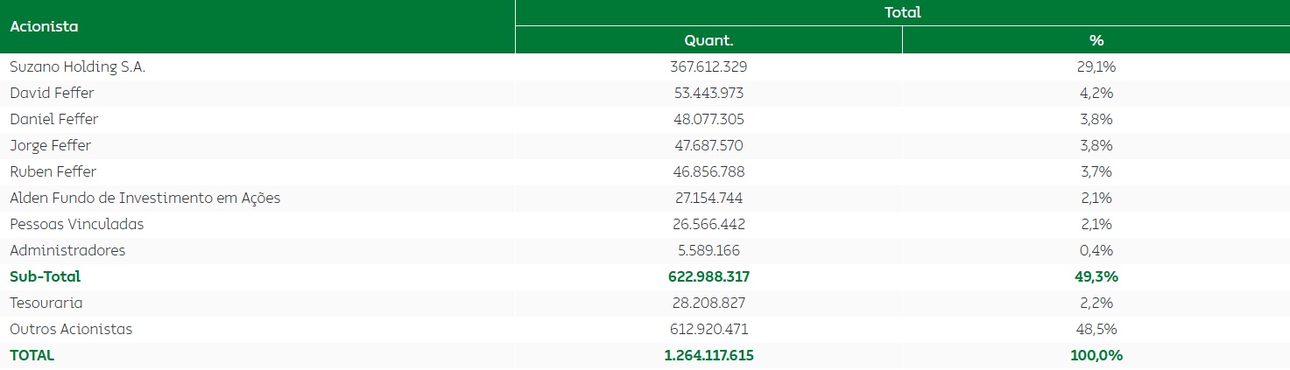Select the Suzano Holding S.A. shareholder name
Viewport: 1290px width, 370px height.
pos(77,66)
